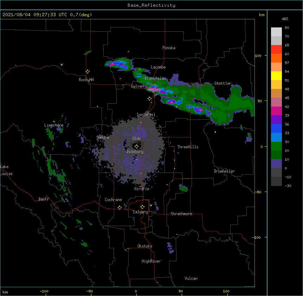The width and height of the screenshot is (303, 296).
Task: Select the 0 dBZ gray swatch
Action: (x=276, y=172)
